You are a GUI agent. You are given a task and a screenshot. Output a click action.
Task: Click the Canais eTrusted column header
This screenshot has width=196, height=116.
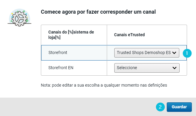(x=129, y=35)
